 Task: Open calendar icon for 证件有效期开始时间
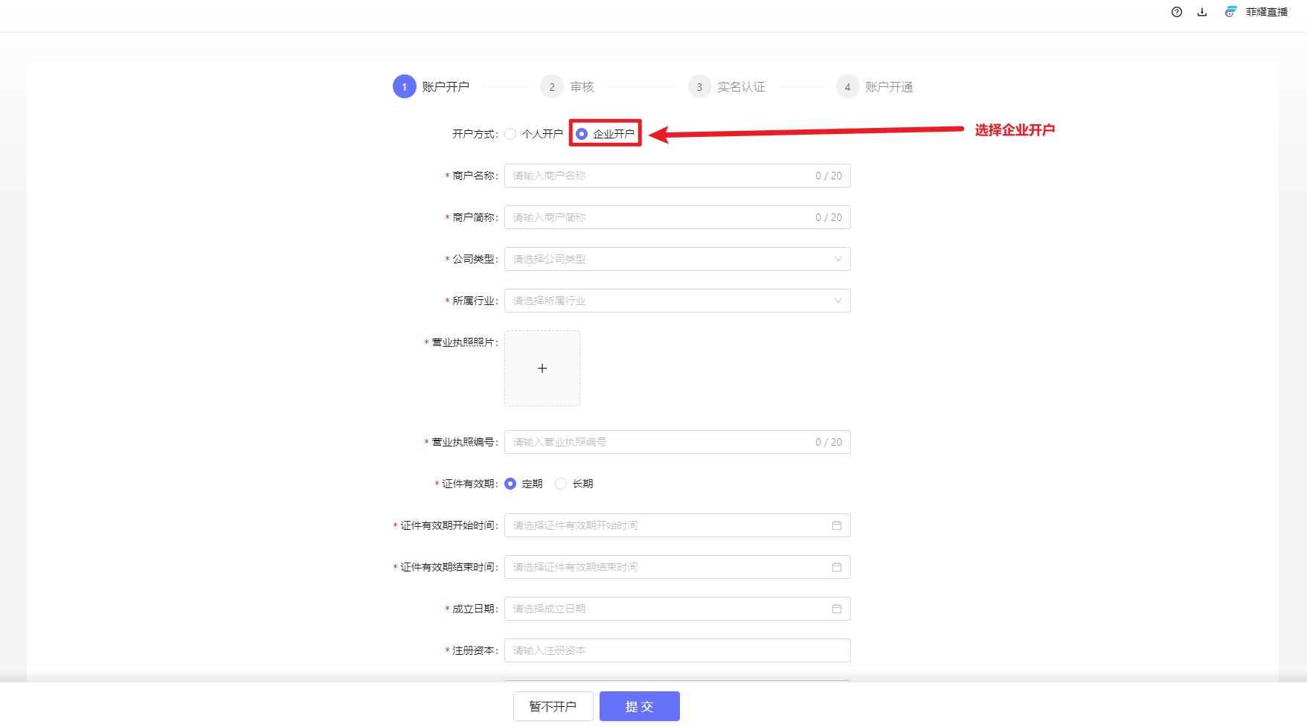click(x=837, y=525)
